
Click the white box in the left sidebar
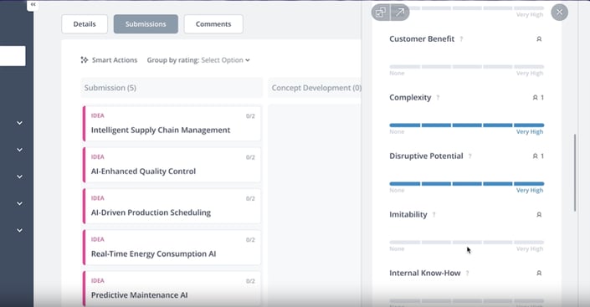[x=13, y=56]
